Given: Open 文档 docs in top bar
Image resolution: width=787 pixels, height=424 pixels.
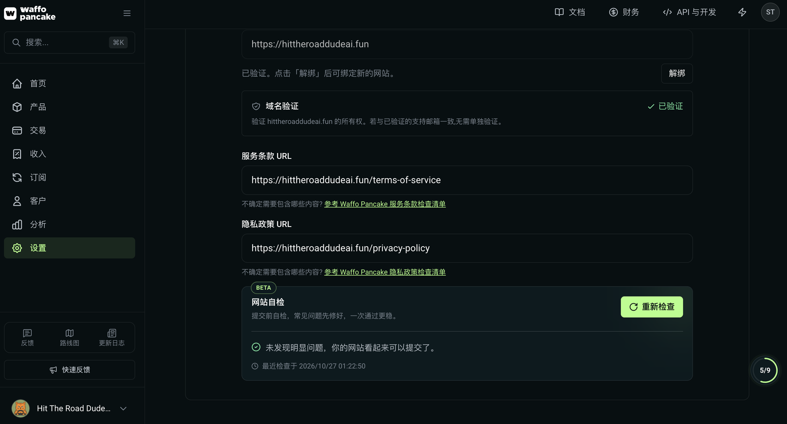Looking at the screenshot, I should click(570, 12).
